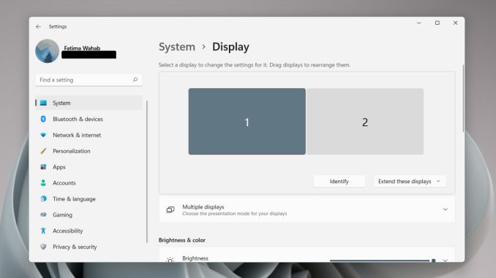Click the Time & language globe icon
Screen dimensions: 496x278
(43, 198)
